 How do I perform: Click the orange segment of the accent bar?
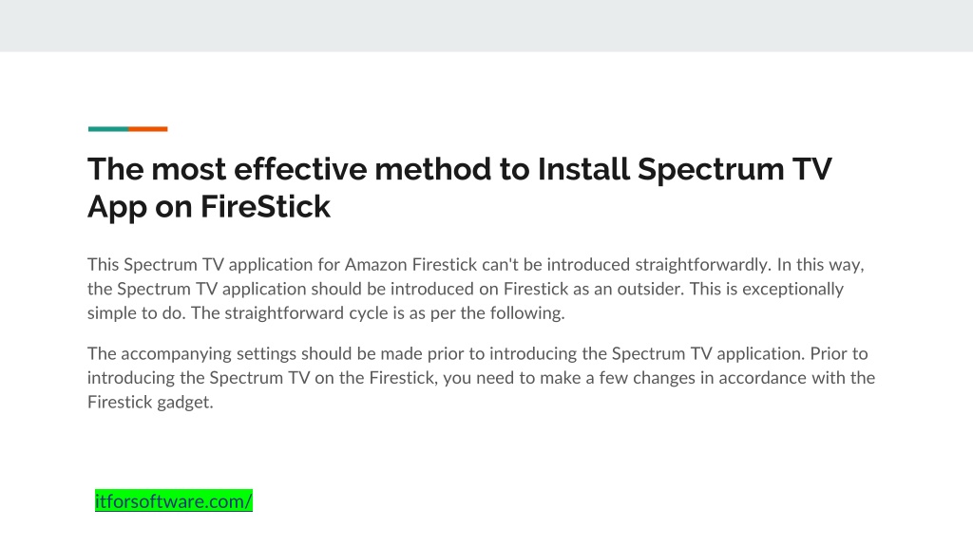[148, 129]
